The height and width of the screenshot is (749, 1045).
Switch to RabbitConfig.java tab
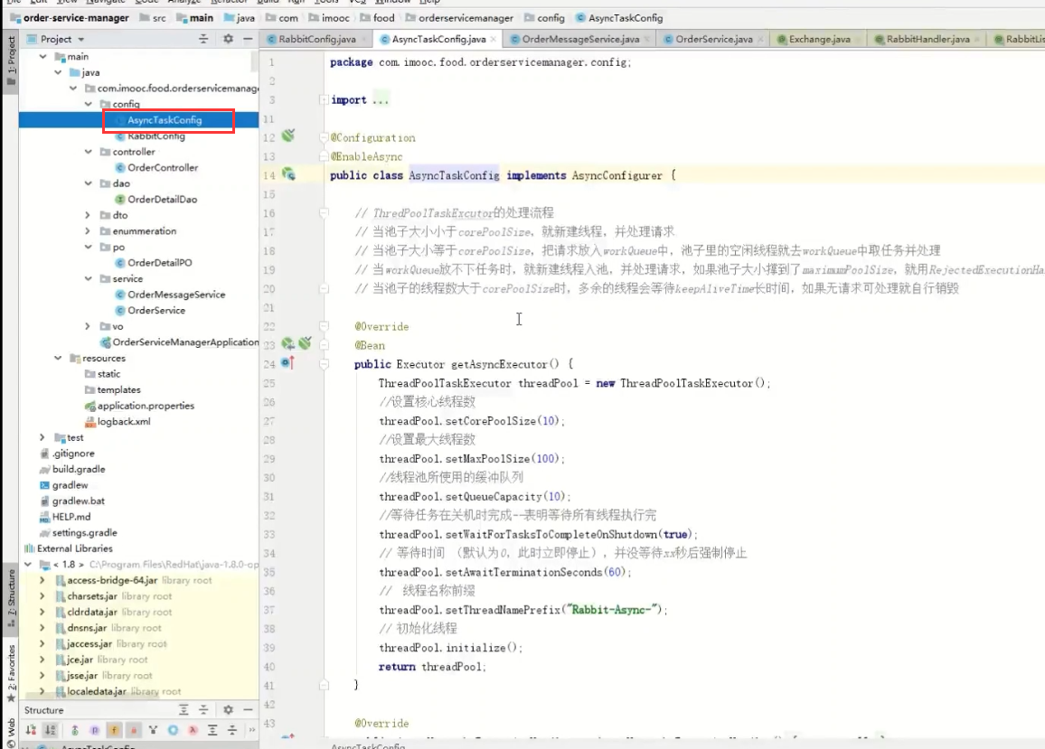coord(315,40)
